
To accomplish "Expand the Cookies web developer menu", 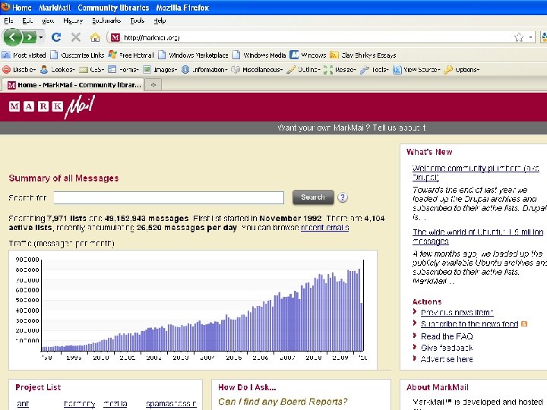I will point(57,70).
